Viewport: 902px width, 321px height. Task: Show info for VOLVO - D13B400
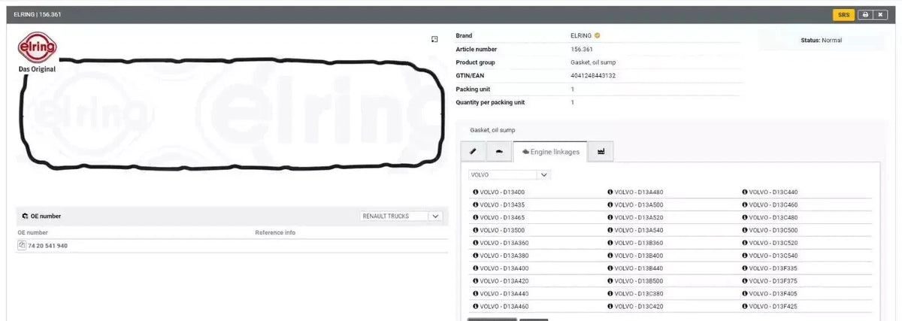click(610, 256)
